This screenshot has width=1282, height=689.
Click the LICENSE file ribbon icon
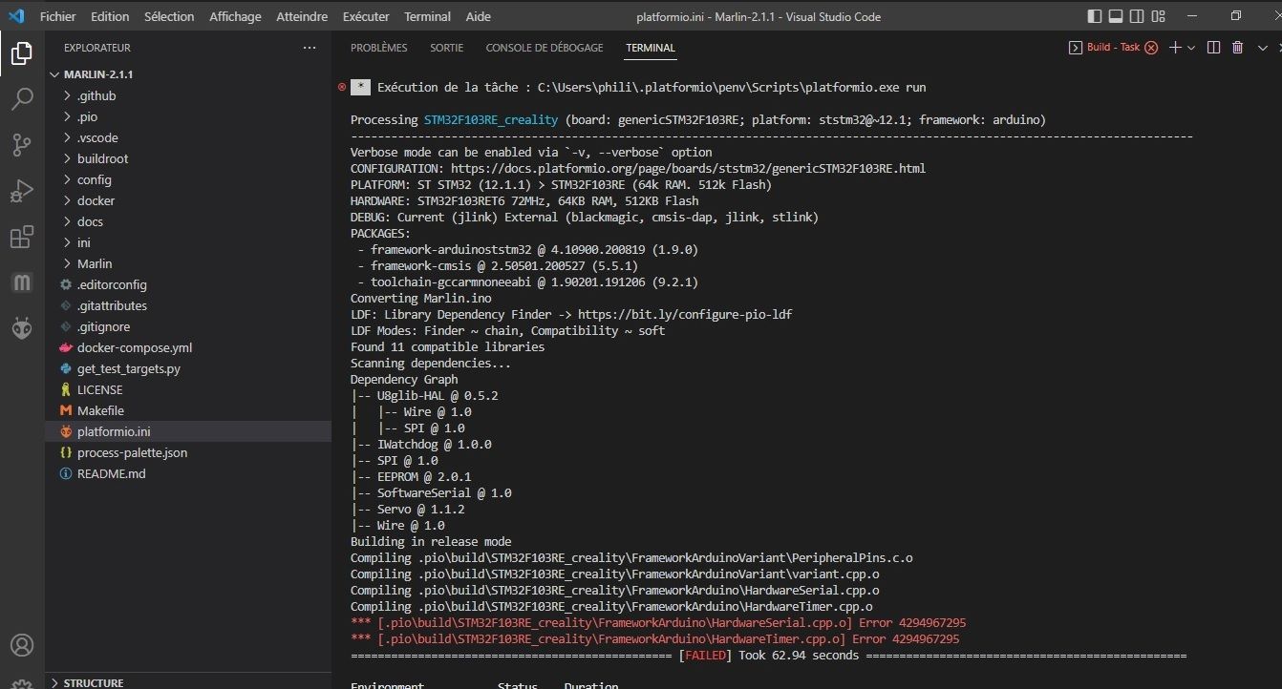(66, 389)
